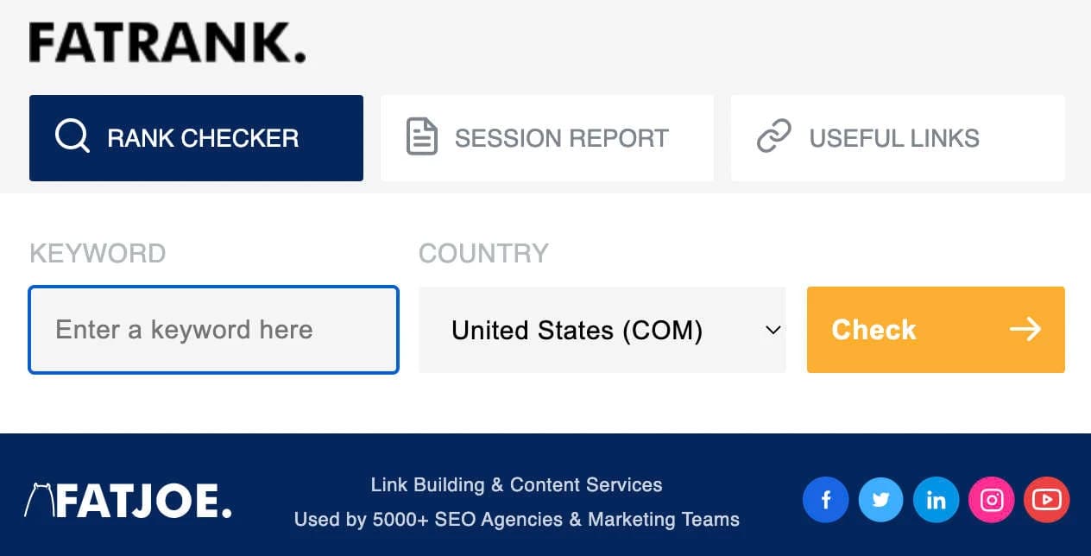Open FATJOE's Instagram icon
The height and width of the screenshot is (556, 1091).
(x=991, y=499)
